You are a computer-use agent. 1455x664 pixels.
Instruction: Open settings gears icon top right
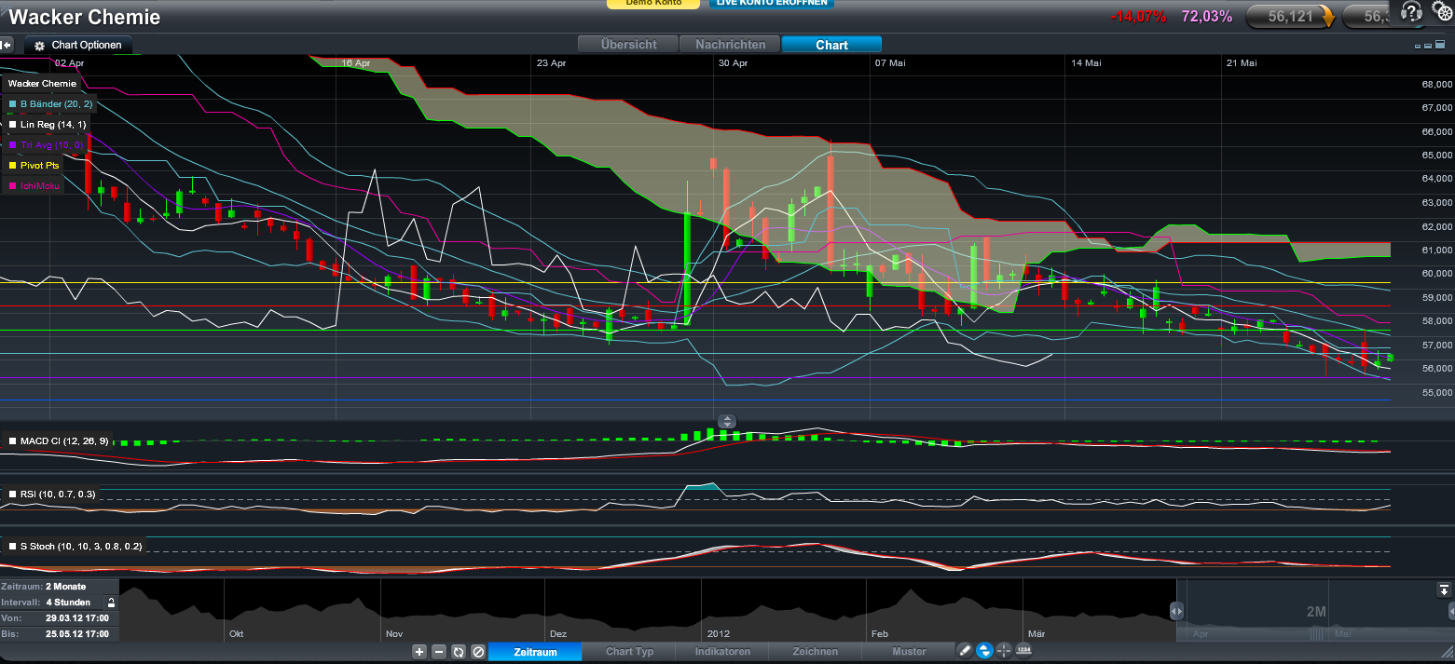1441,12
